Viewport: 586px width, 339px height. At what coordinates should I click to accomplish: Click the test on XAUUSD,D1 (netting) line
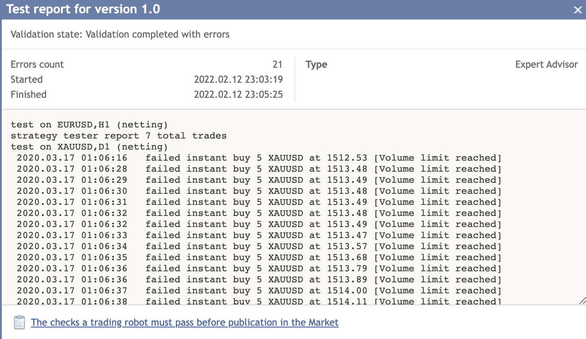[89, 147]
